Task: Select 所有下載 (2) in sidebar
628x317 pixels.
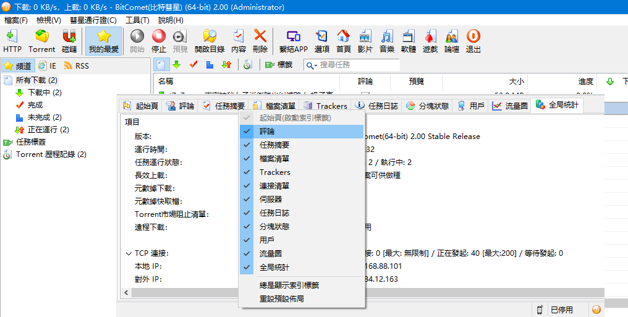Action: pos(36,80)
